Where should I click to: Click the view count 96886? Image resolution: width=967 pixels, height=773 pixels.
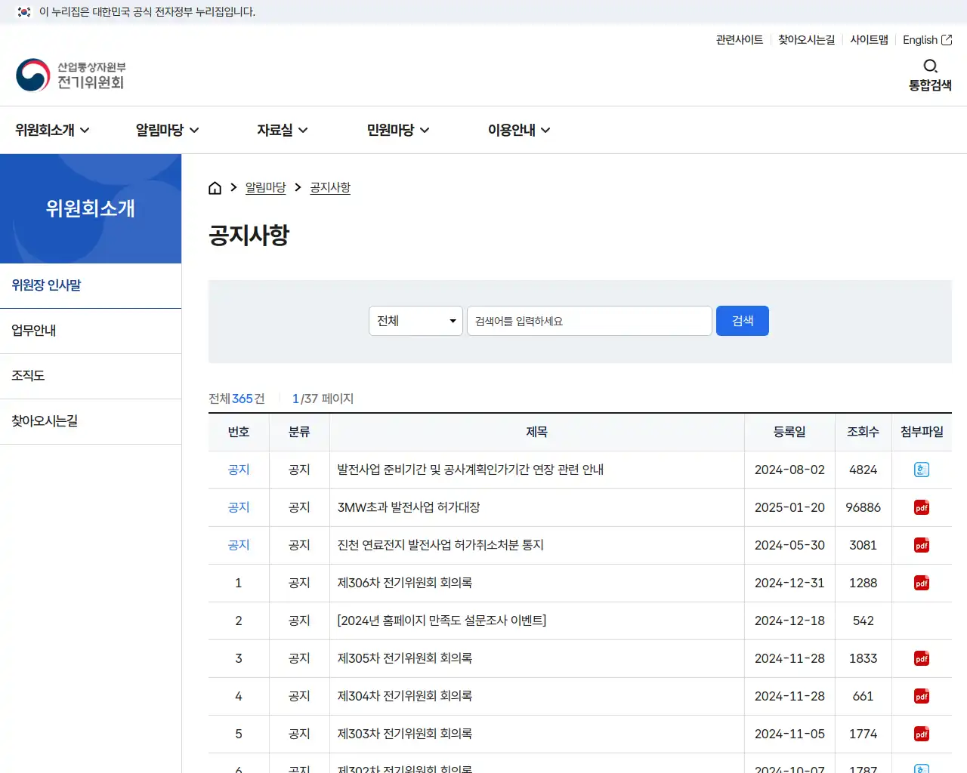863,507
